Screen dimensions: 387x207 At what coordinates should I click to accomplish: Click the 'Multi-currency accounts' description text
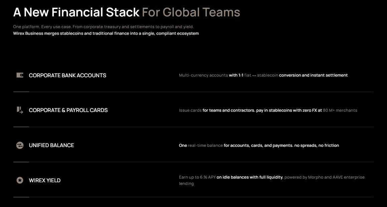pyautogui.click(x=263, y=75)
